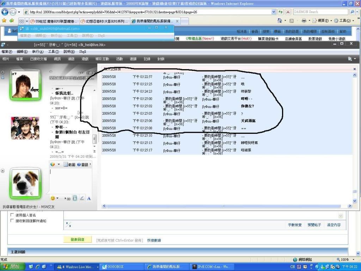Image resolution: width=361 pixels, height=271 pixels.
Task: Click the IE back navigation arrow
Action: click(x=5, y=12)
